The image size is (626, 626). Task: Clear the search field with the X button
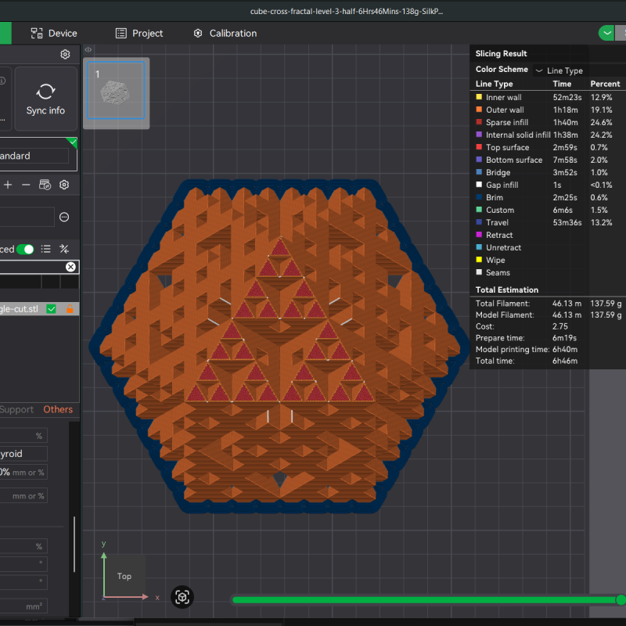[70, 267]
